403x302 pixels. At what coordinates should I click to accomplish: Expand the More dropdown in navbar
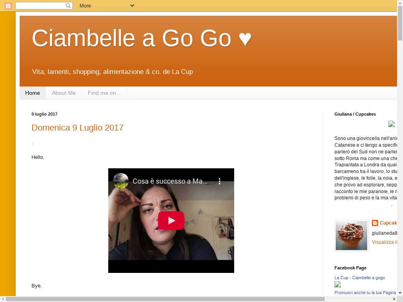(106, 6)
